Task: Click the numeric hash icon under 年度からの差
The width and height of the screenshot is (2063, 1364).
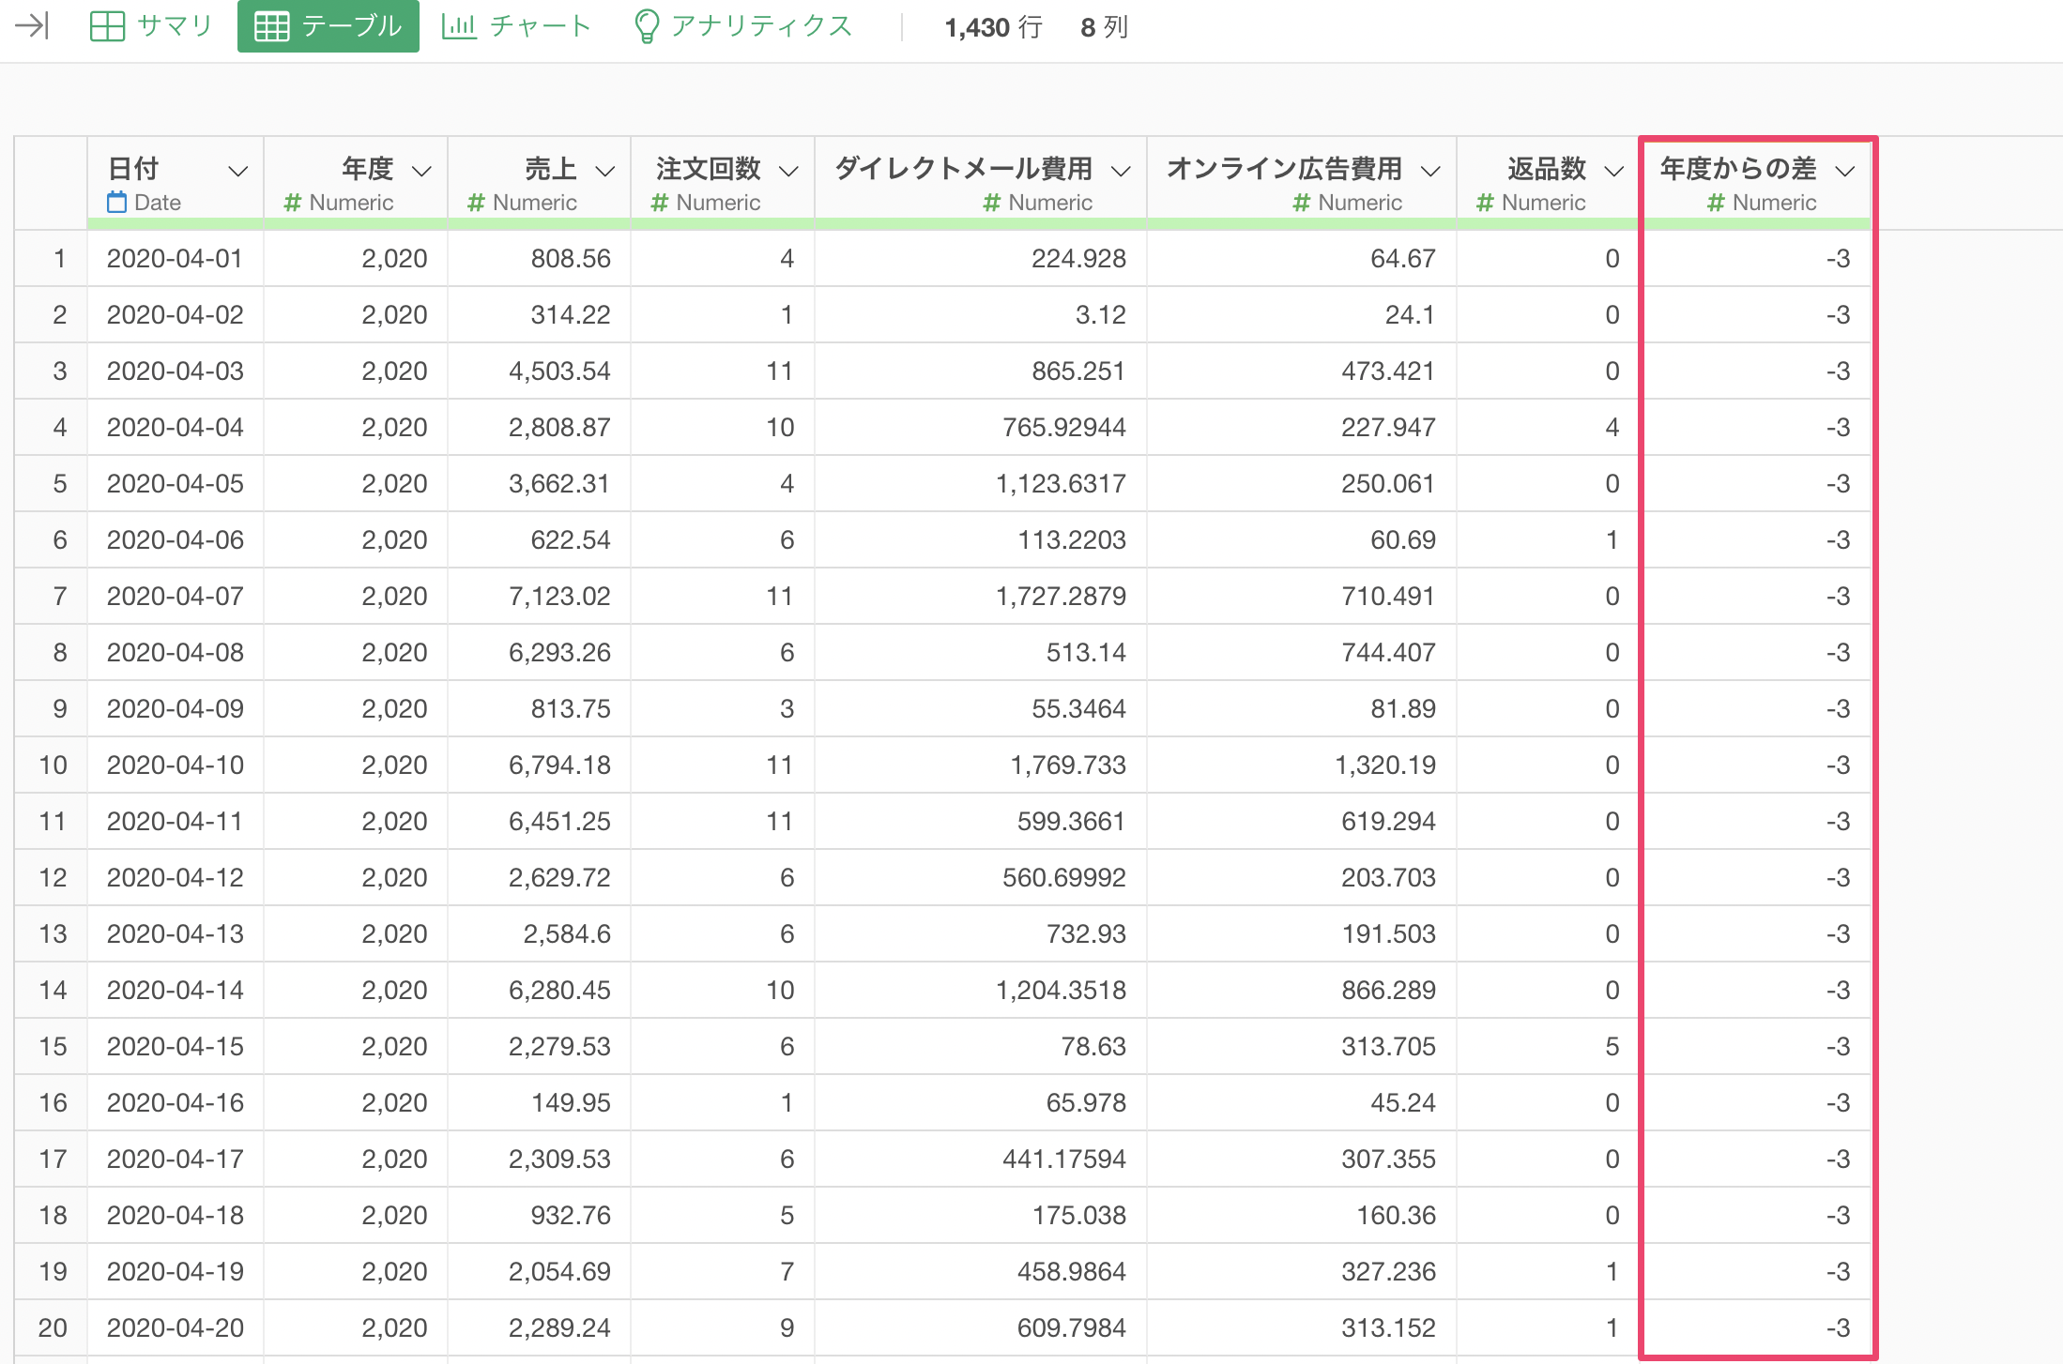Action: [x=1716, y=202]
